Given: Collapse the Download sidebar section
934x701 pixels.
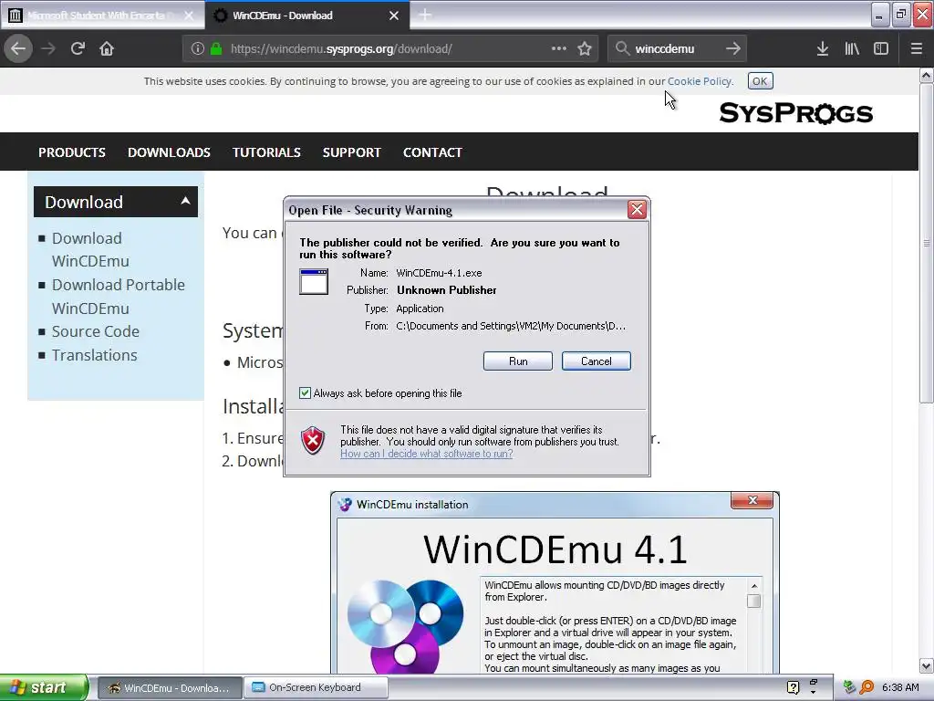Looking at the screenshot, I should [185, 201].
